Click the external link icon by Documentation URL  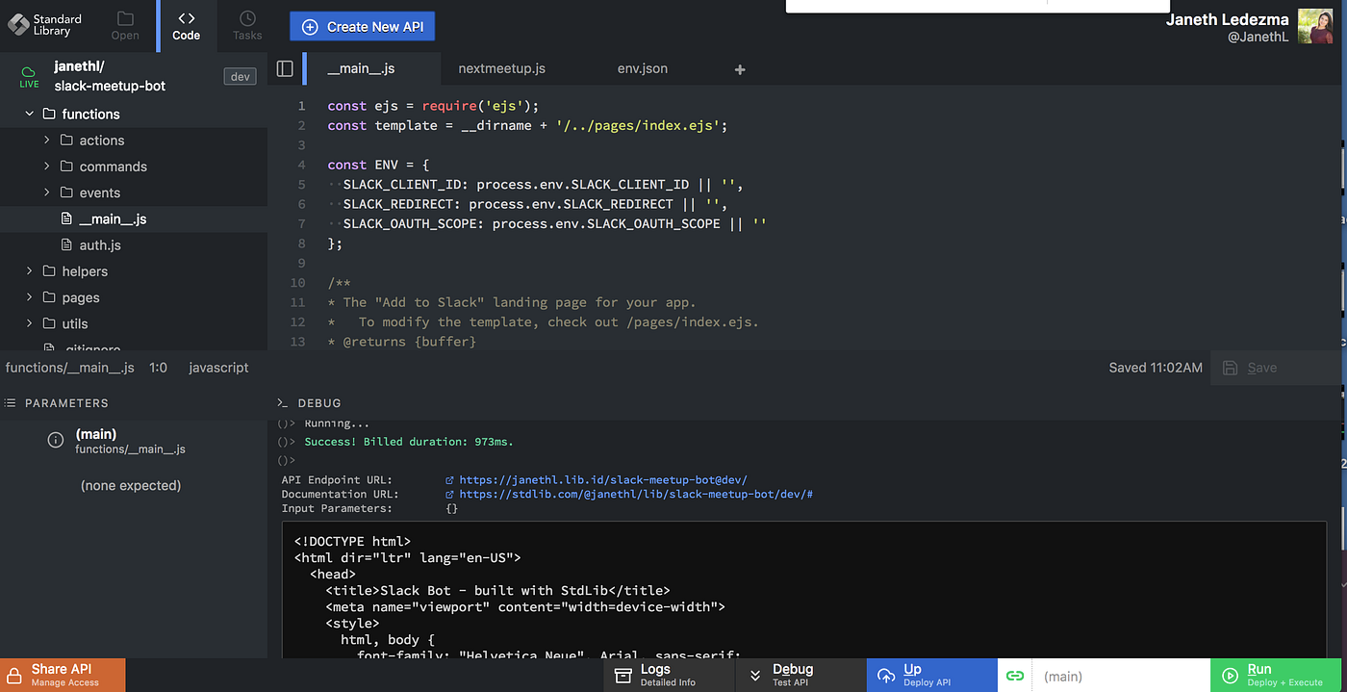[x=449, y=494]
